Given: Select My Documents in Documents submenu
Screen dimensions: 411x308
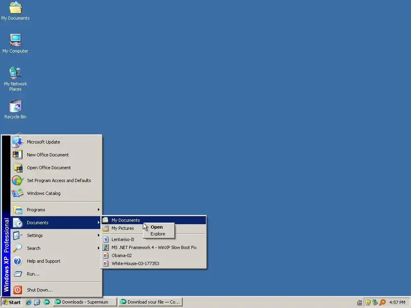Looking at the screenshot, I should 154,220.
